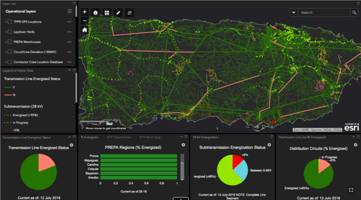
Task: Toggle map coordinates crosshair button
Action: coord(82,128)
